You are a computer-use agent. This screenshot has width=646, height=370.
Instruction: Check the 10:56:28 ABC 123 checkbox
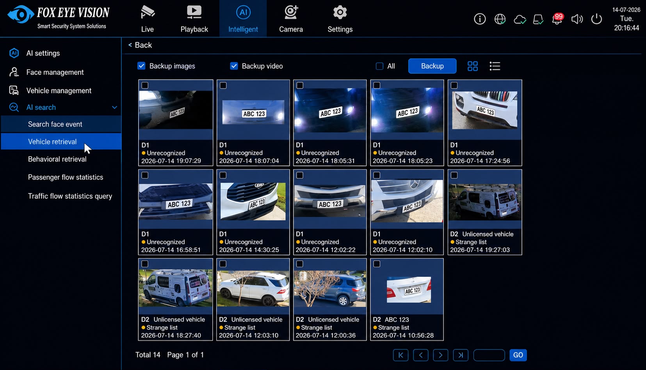pyautogui.click(x=377, y=264)
